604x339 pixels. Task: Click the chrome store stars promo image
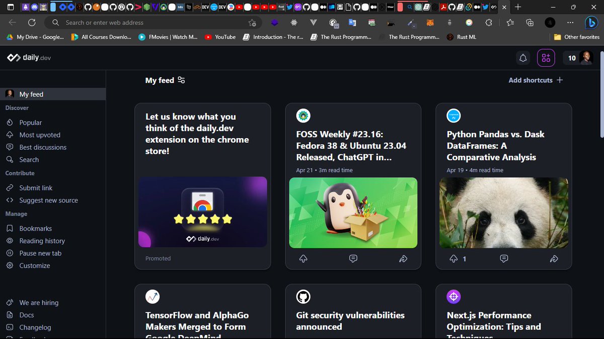[203, 212]
